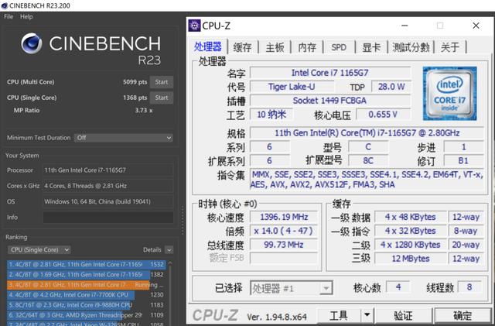Viewport: 495px width, 326px height.
Task: Click the 工具 button in CPU-Z
Action: pyautogui.click(x=339, y=316)
